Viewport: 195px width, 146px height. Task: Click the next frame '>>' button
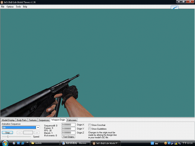click(x=37, y=133)
